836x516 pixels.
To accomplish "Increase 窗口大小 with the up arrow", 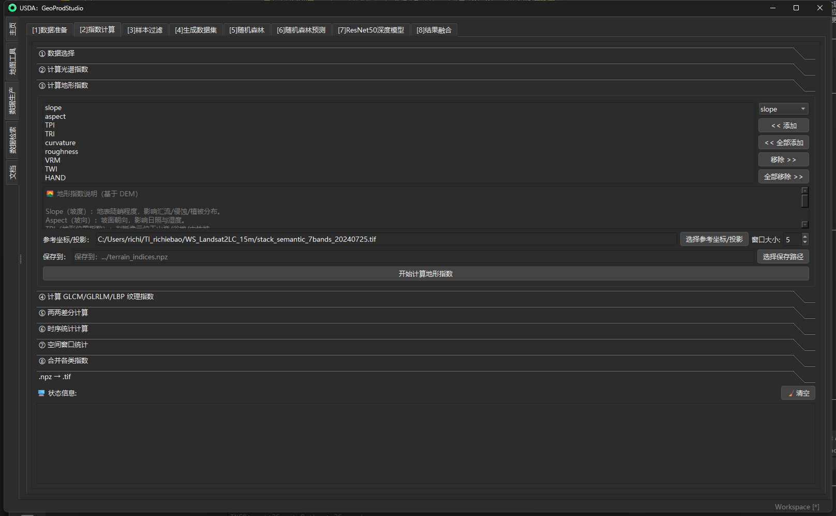I will 804,236.
